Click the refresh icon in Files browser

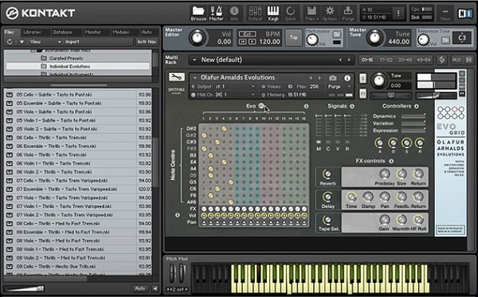click(x=10, y=41)
